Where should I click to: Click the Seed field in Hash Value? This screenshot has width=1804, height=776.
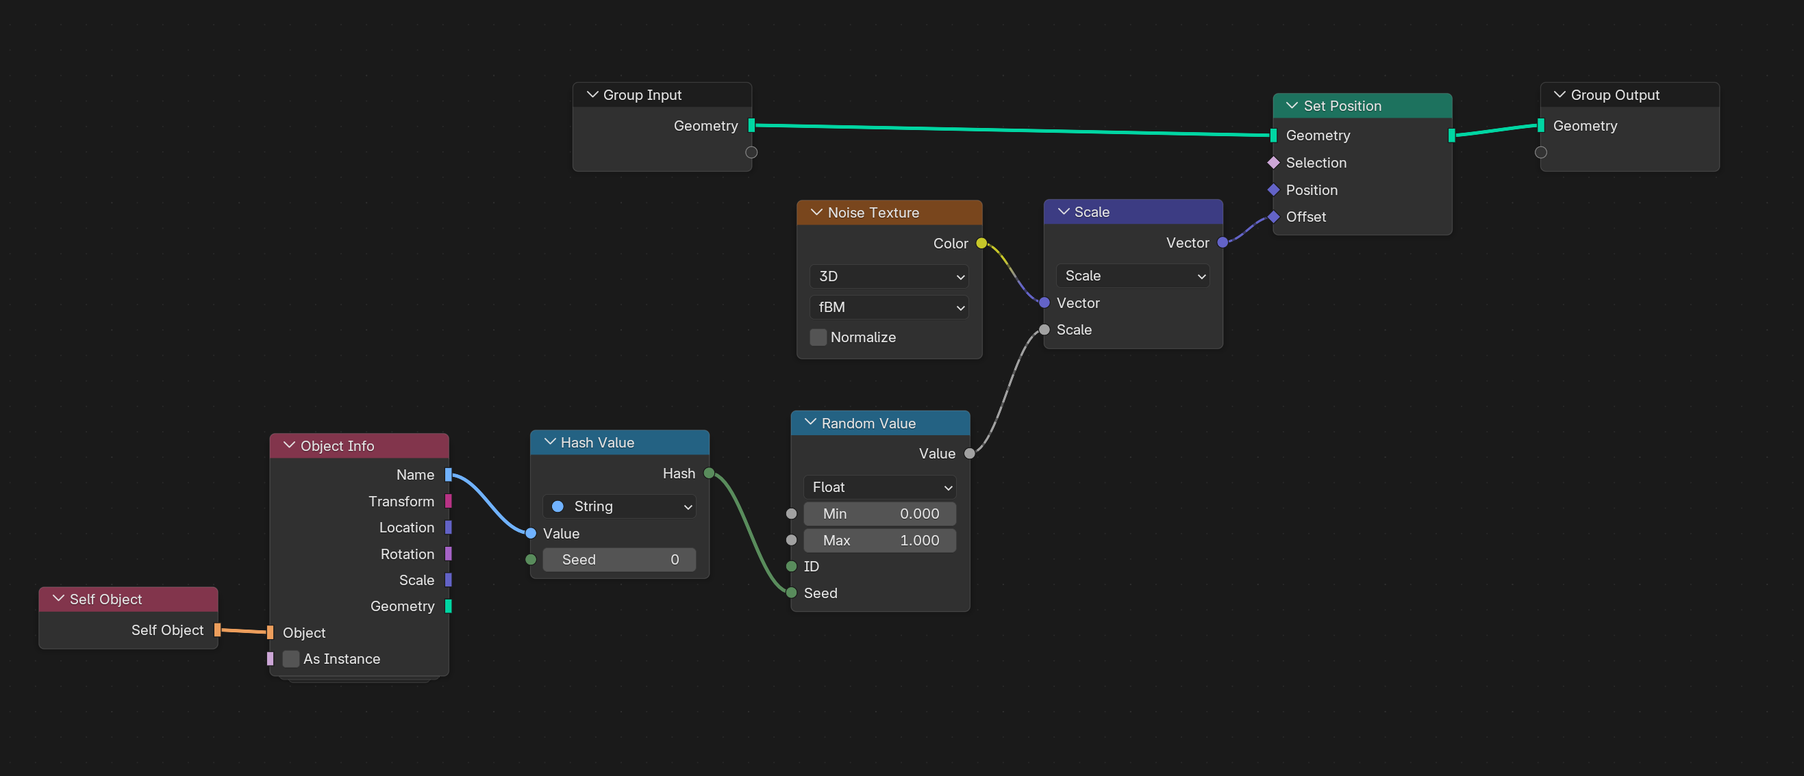[x=619, y=560]
